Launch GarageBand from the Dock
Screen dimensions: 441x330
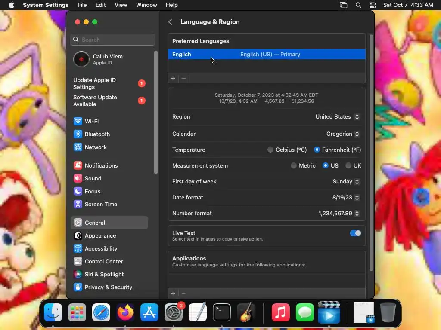tap(246, 312)
